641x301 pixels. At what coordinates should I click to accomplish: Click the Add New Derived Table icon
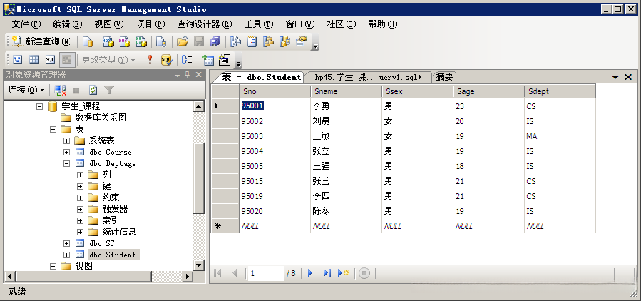(x=225, y=60)
